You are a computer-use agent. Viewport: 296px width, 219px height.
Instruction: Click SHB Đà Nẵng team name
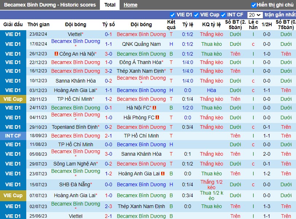point(75,184)
